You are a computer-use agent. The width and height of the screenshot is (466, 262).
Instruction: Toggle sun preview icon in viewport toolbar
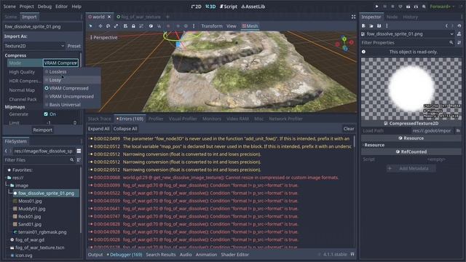[178, 26]
